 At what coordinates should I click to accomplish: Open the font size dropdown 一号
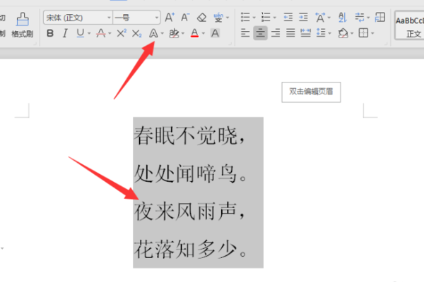pos(136,18)
